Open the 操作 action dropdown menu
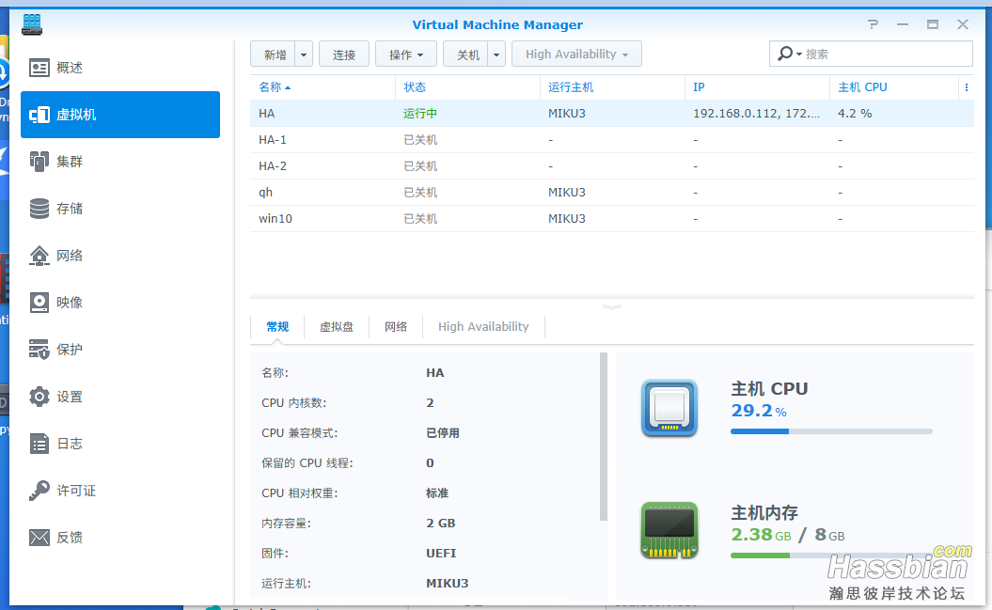992x610 pixels. pyautogui.click(x=405, y=55)
